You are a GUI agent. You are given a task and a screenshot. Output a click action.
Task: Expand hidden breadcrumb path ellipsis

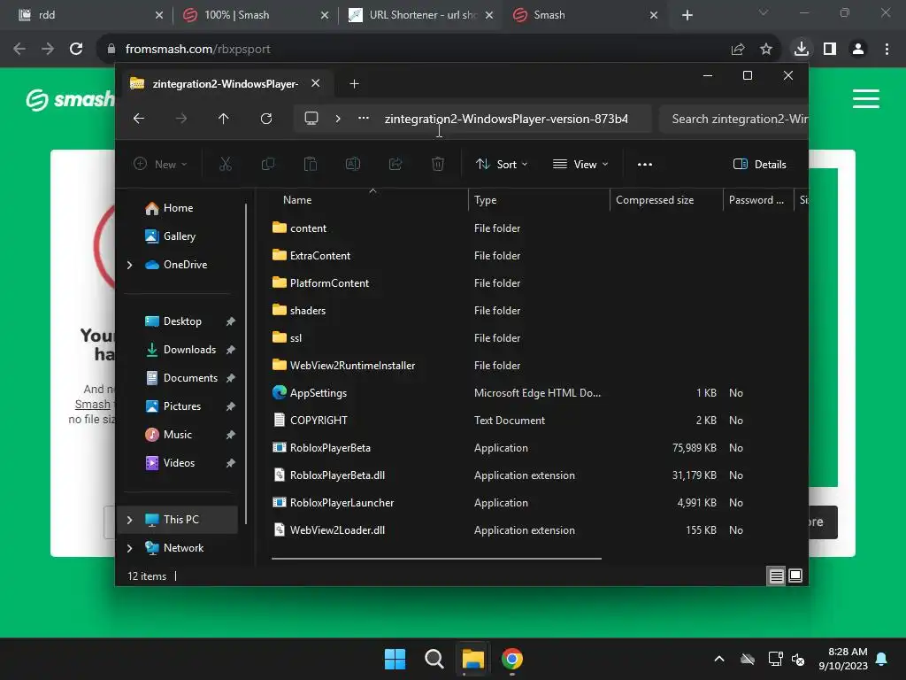[x=364, y=119]
